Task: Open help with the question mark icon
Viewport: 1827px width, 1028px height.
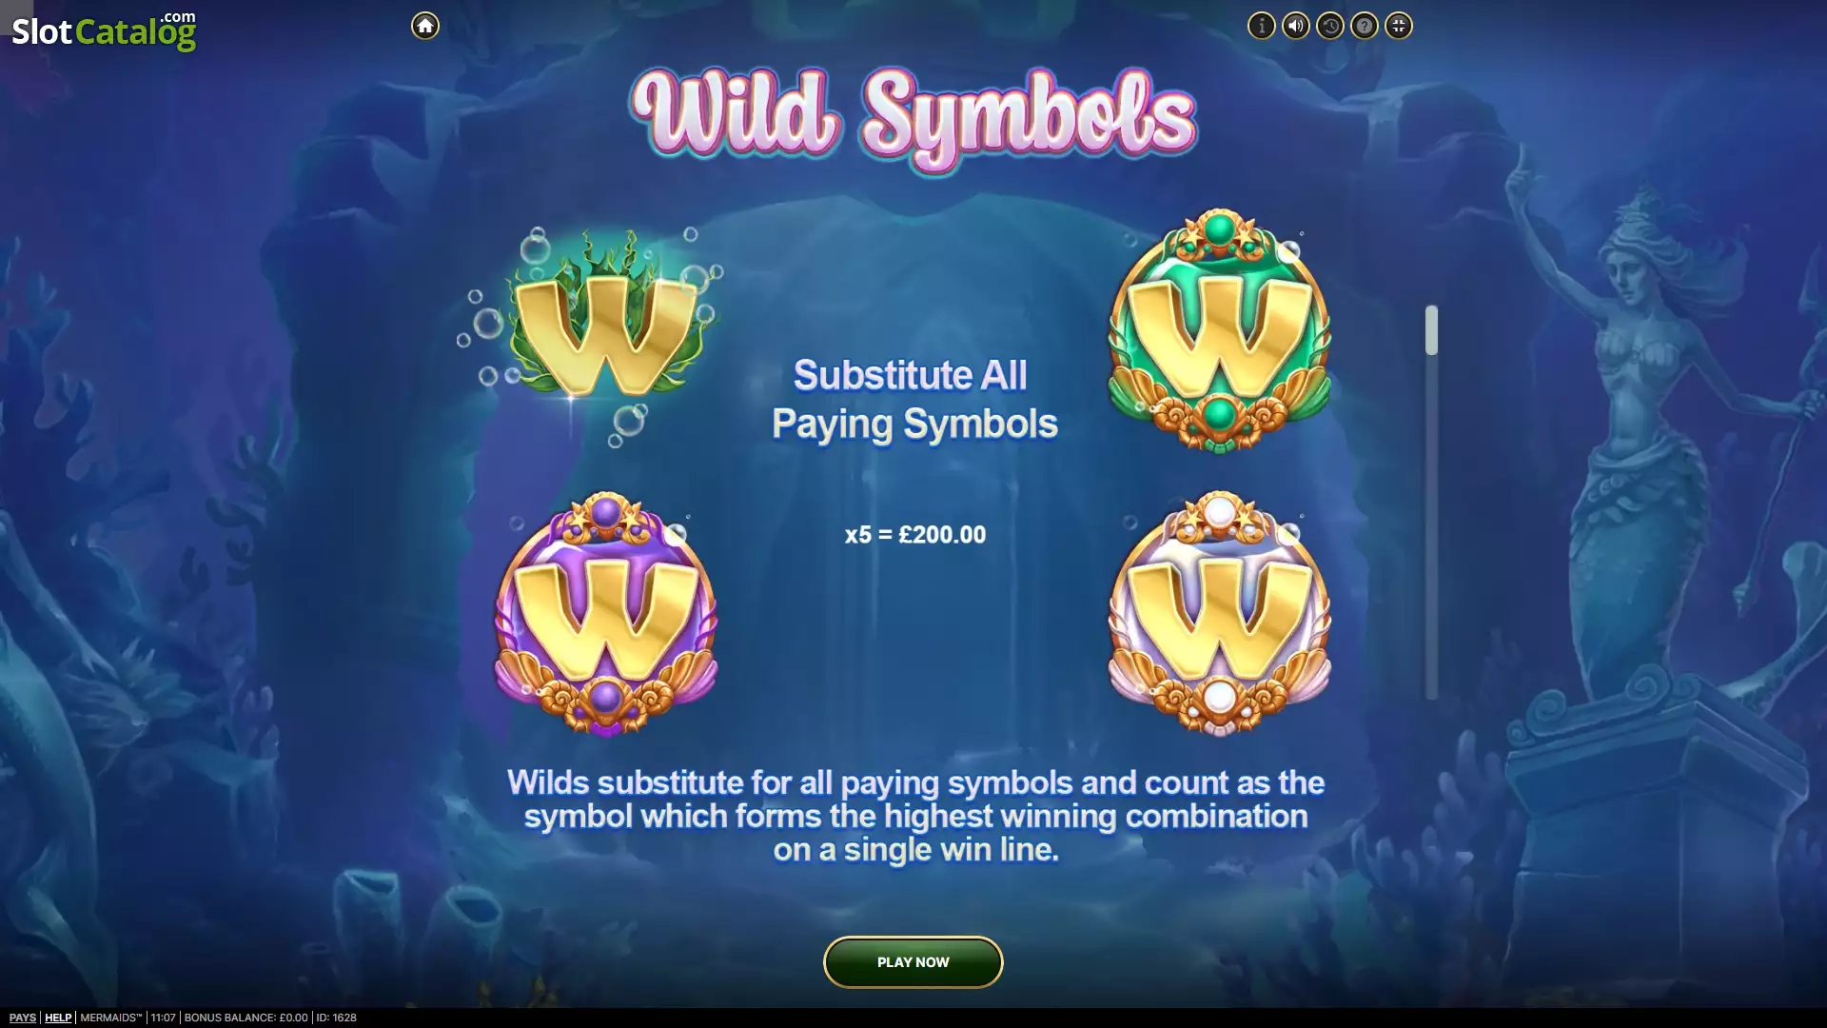Action: 1365,26
